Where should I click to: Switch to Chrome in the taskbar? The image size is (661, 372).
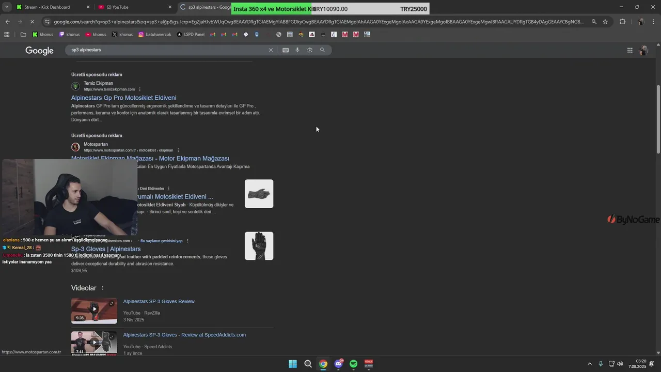[323, 364]
